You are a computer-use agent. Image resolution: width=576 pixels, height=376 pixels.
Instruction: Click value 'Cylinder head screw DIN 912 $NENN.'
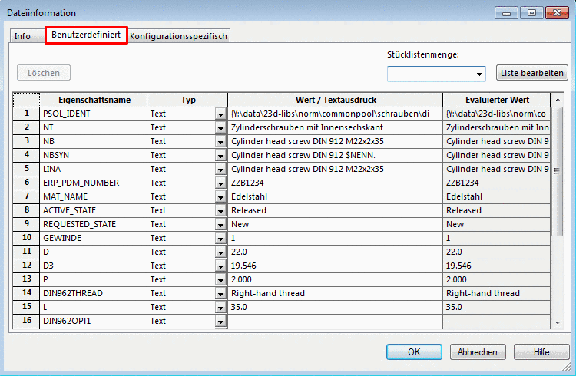click(x=336, y=155)
